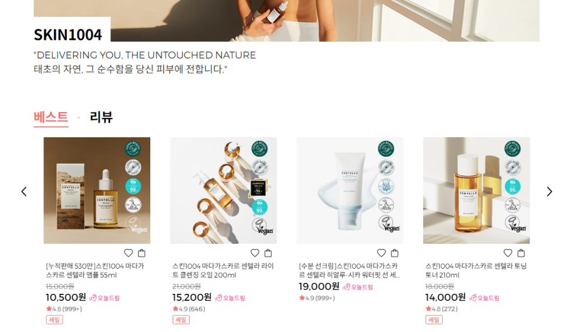
Task: Switch to the 리뷰 tab
Action: pos(101,117)
